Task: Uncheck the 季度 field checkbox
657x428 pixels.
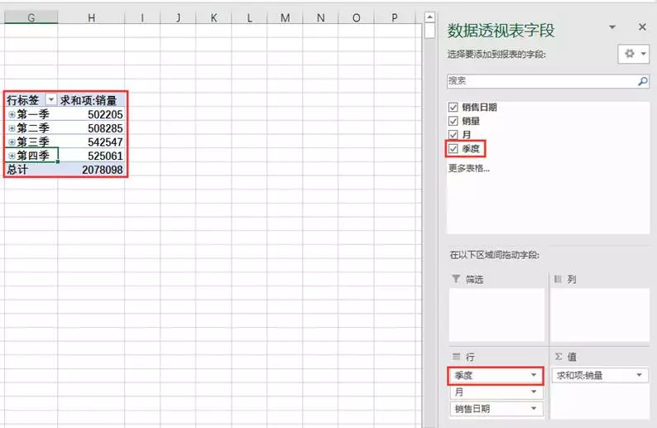Action: tap(453, 148)
